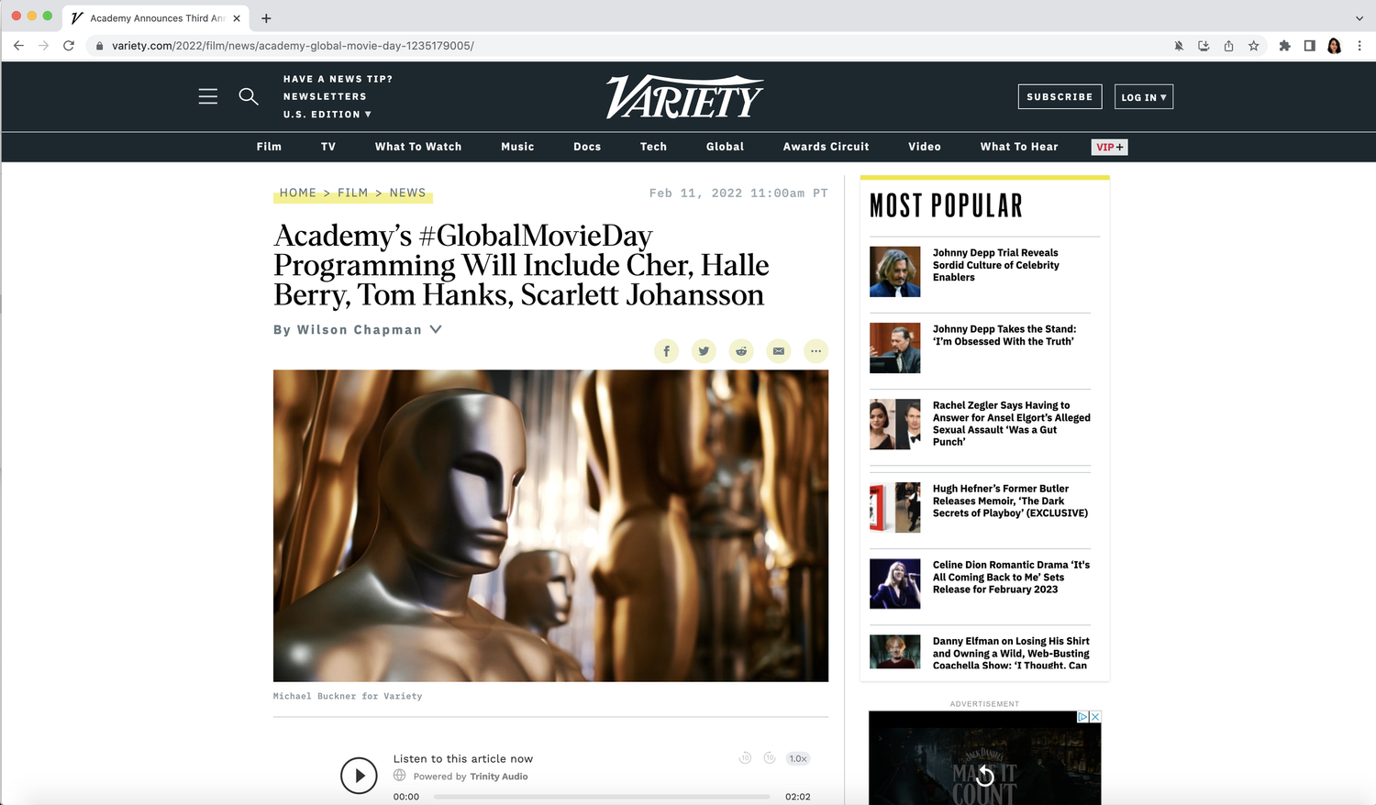Open site search magnifier icon
The image size is (1376, 805).
coord(249,96)
